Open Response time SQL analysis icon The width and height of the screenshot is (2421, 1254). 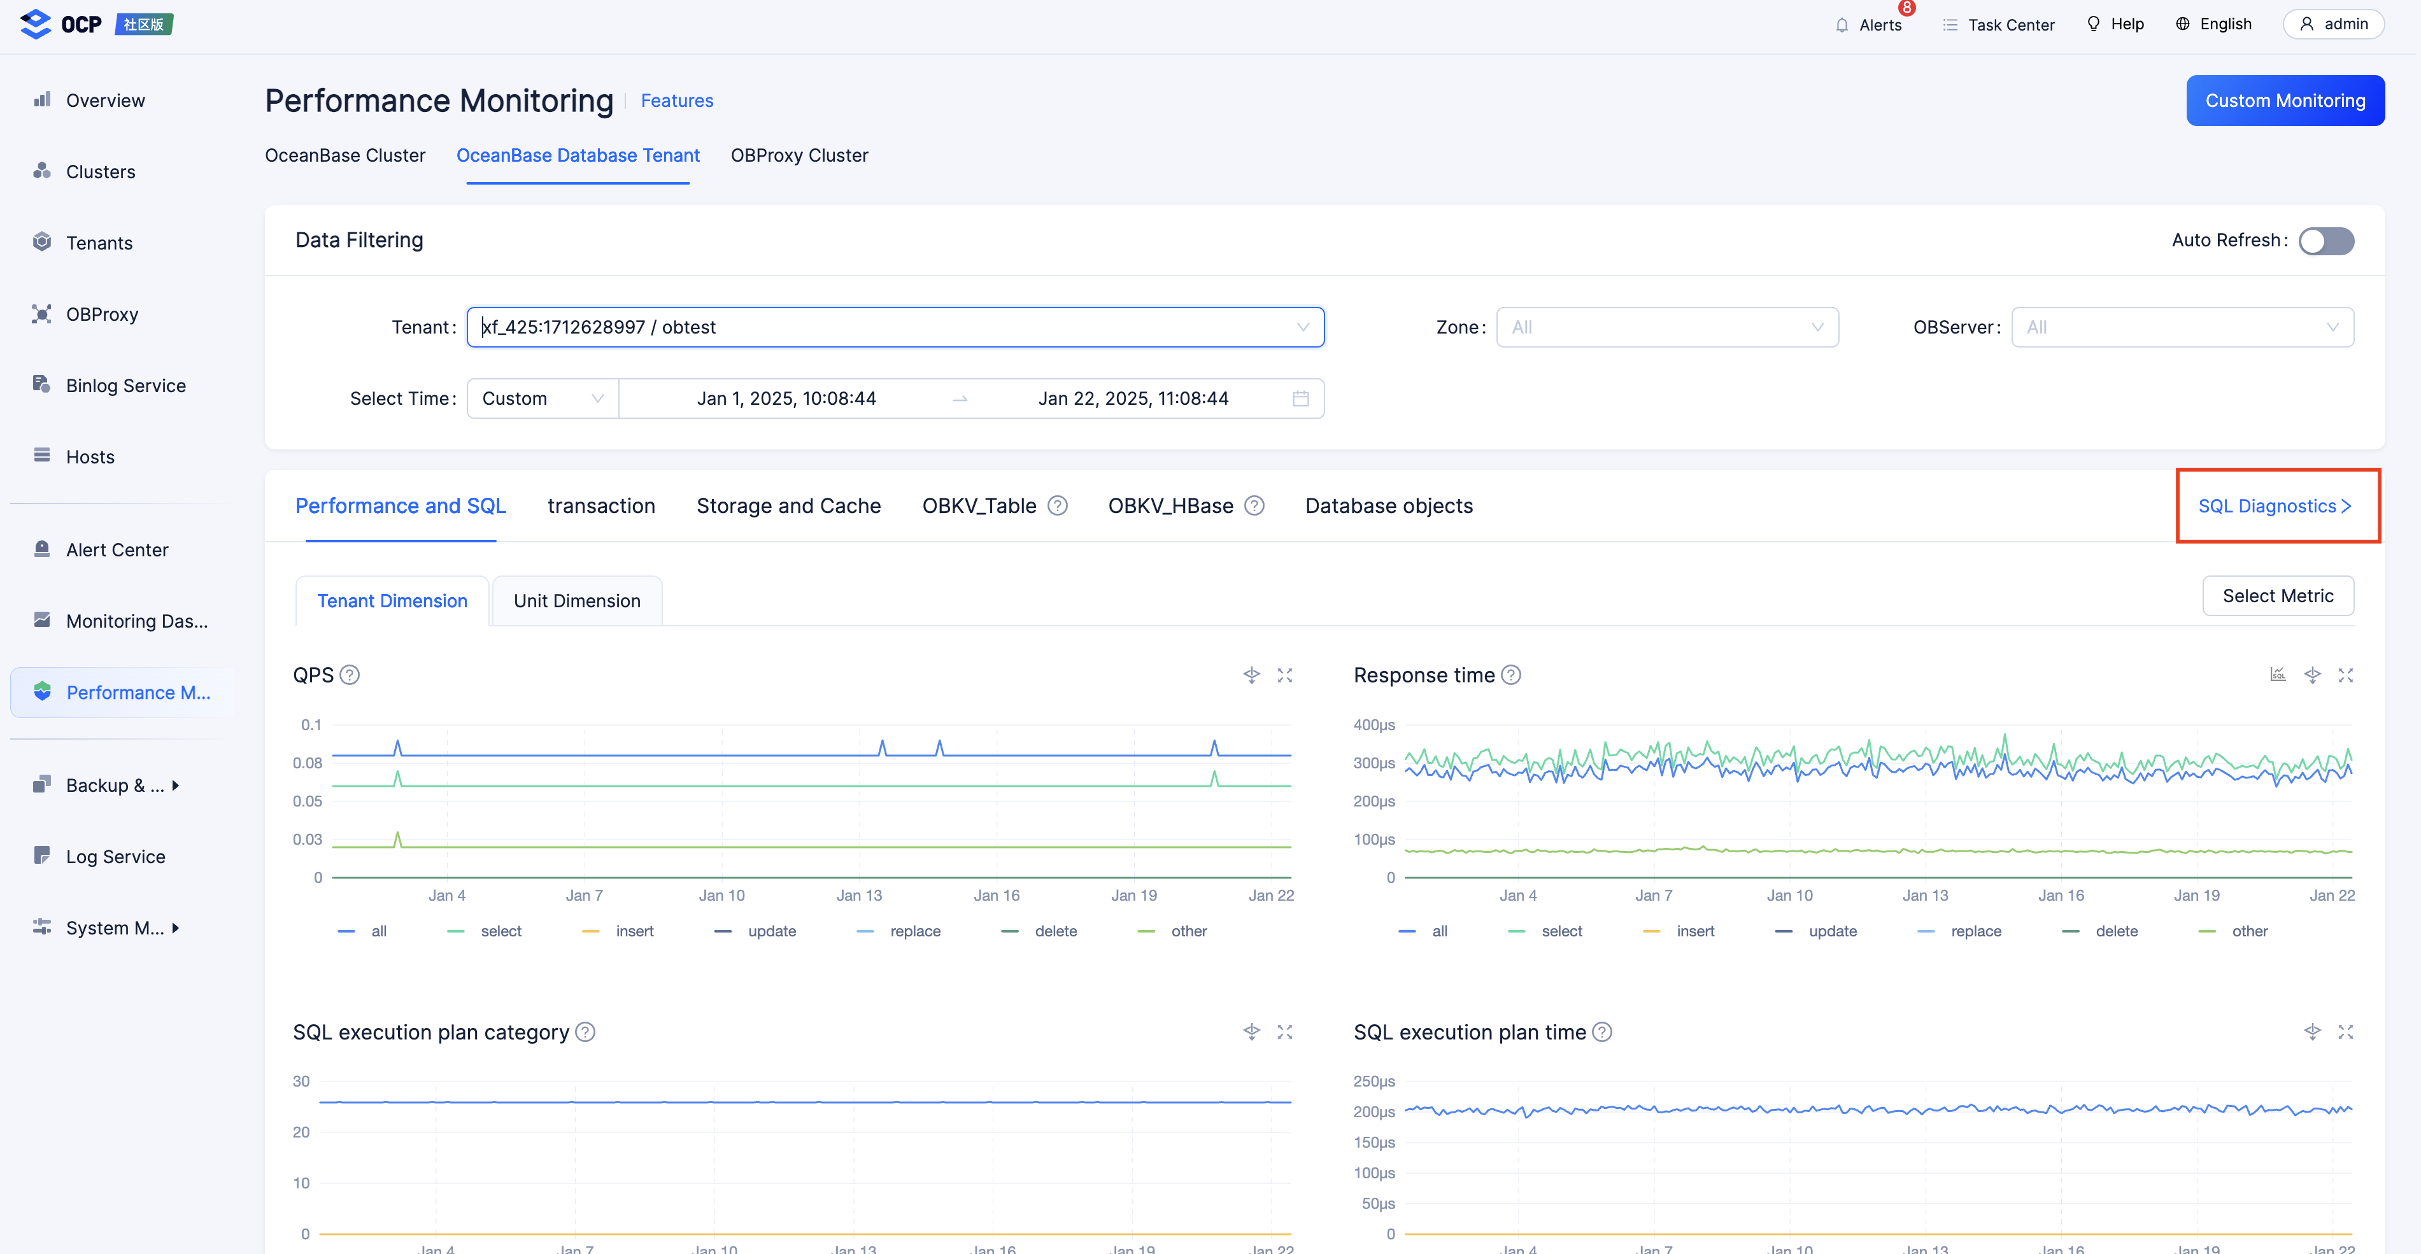pos(2278,675)
